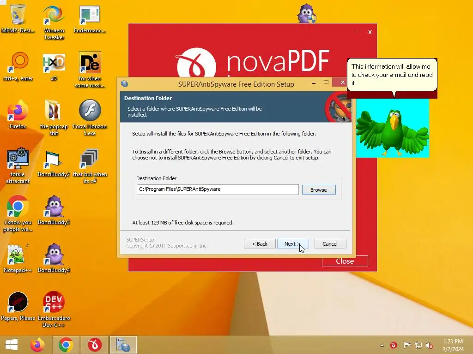Open Action Center flag tray icon

tap(406, 345)
